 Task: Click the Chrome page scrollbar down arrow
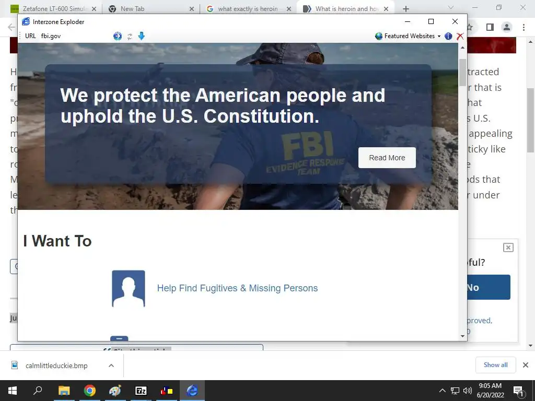pyautogui.click(x=531, y=346)
